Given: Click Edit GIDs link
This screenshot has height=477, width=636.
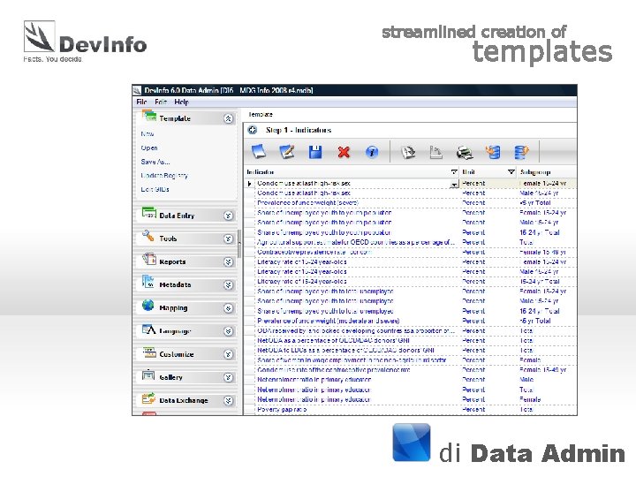Looking at the screenshot, I should (x=155, y=189).
